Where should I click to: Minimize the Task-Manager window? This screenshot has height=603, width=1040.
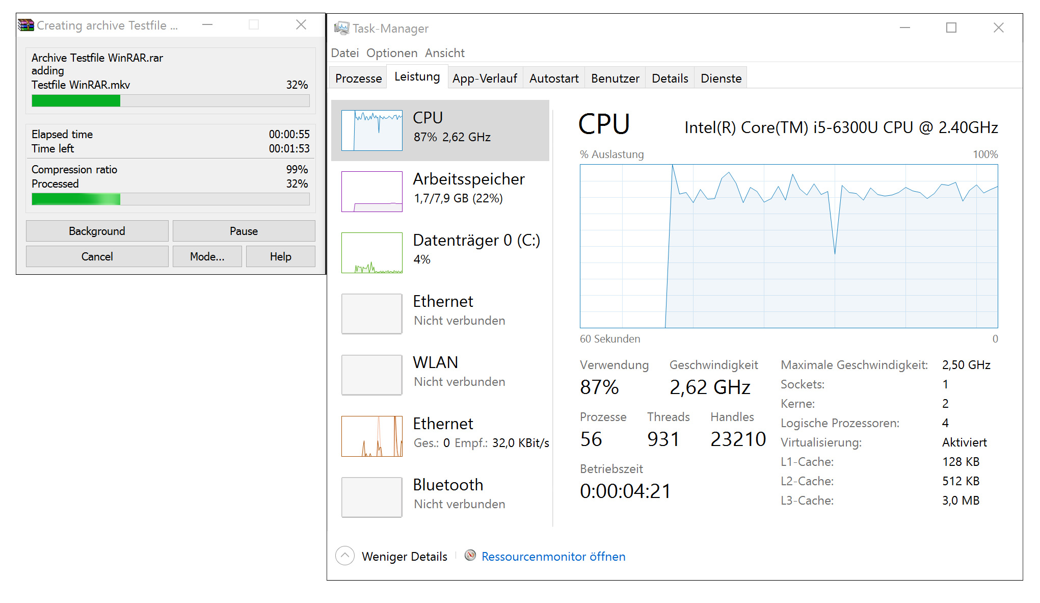[905, 28]
